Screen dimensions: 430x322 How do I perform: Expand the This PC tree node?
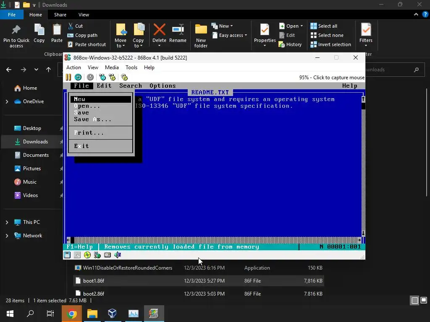coord(7,222)
